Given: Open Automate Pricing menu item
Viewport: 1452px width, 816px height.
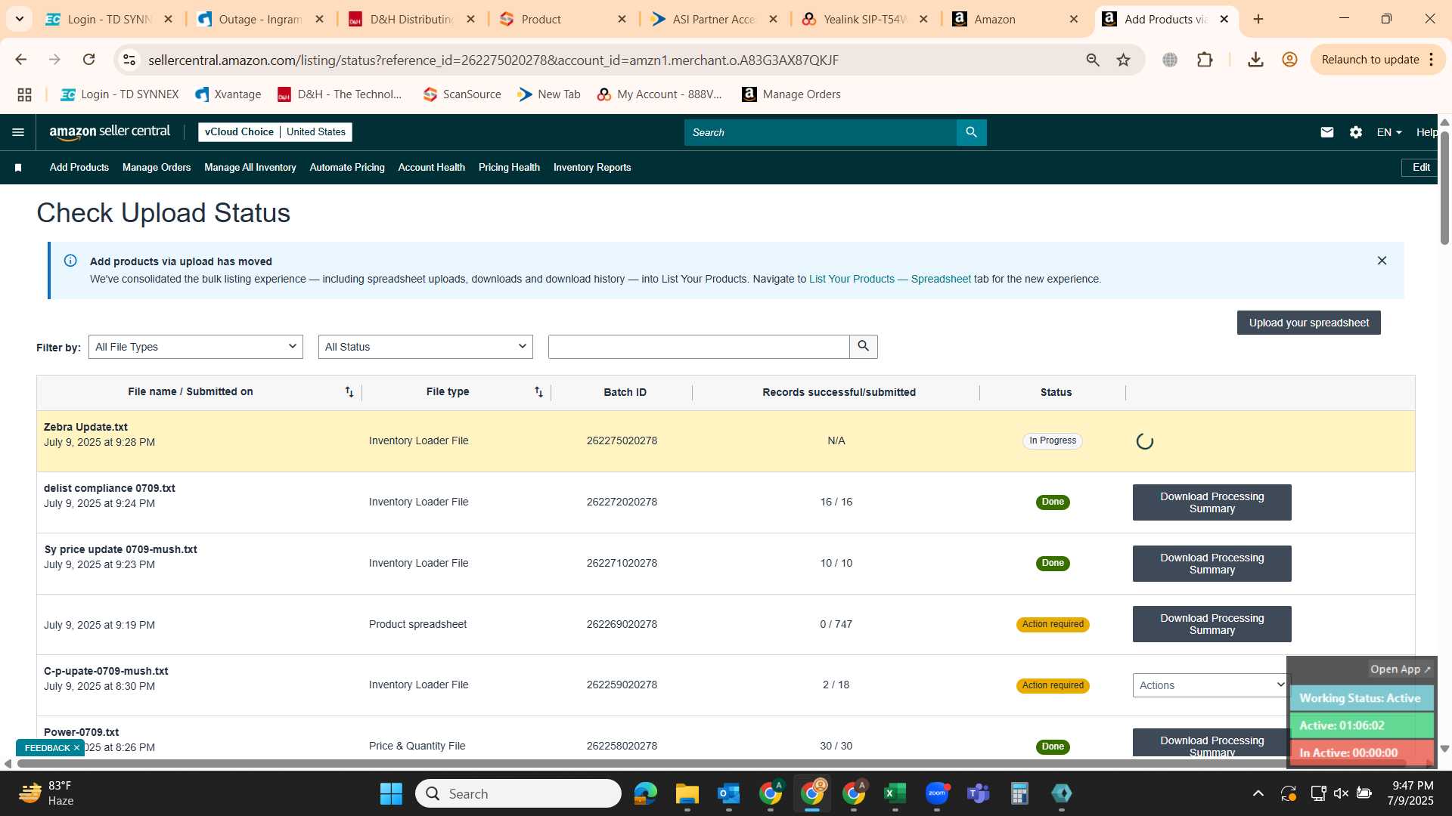Looking at the screenshot, I should click(347, 168).
